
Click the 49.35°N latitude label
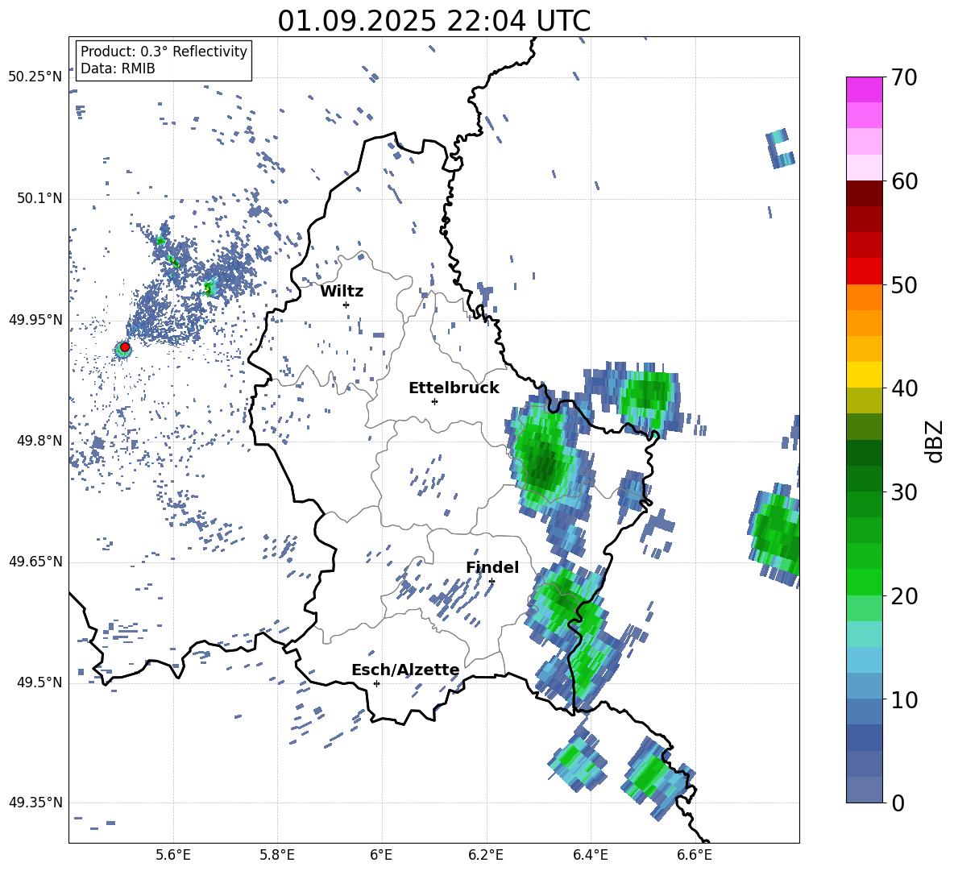35,803
